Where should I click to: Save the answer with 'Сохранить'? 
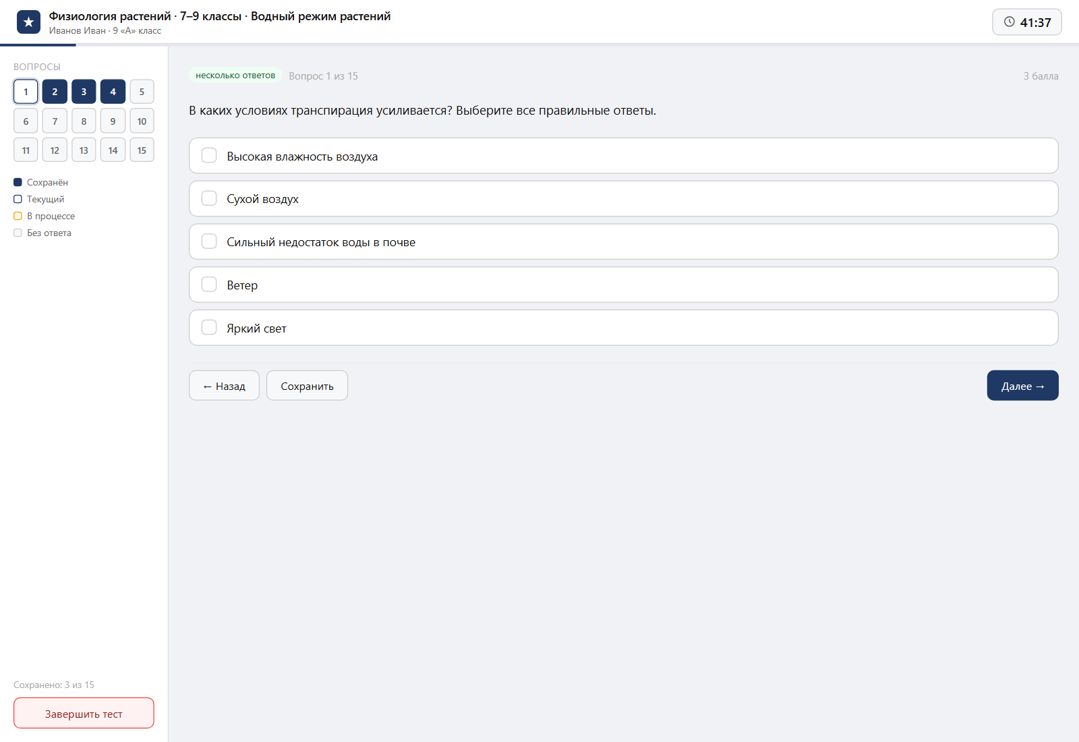[x=307, y=386]
